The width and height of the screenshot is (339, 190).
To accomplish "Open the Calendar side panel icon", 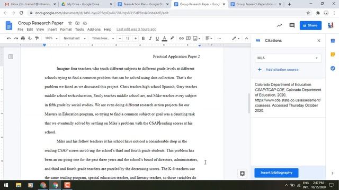I will [333, 41].
